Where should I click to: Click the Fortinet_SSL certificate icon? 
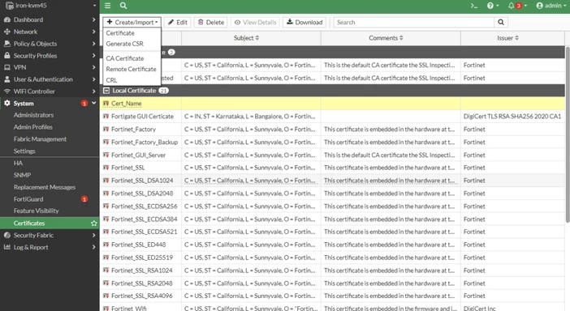[106, 168]
